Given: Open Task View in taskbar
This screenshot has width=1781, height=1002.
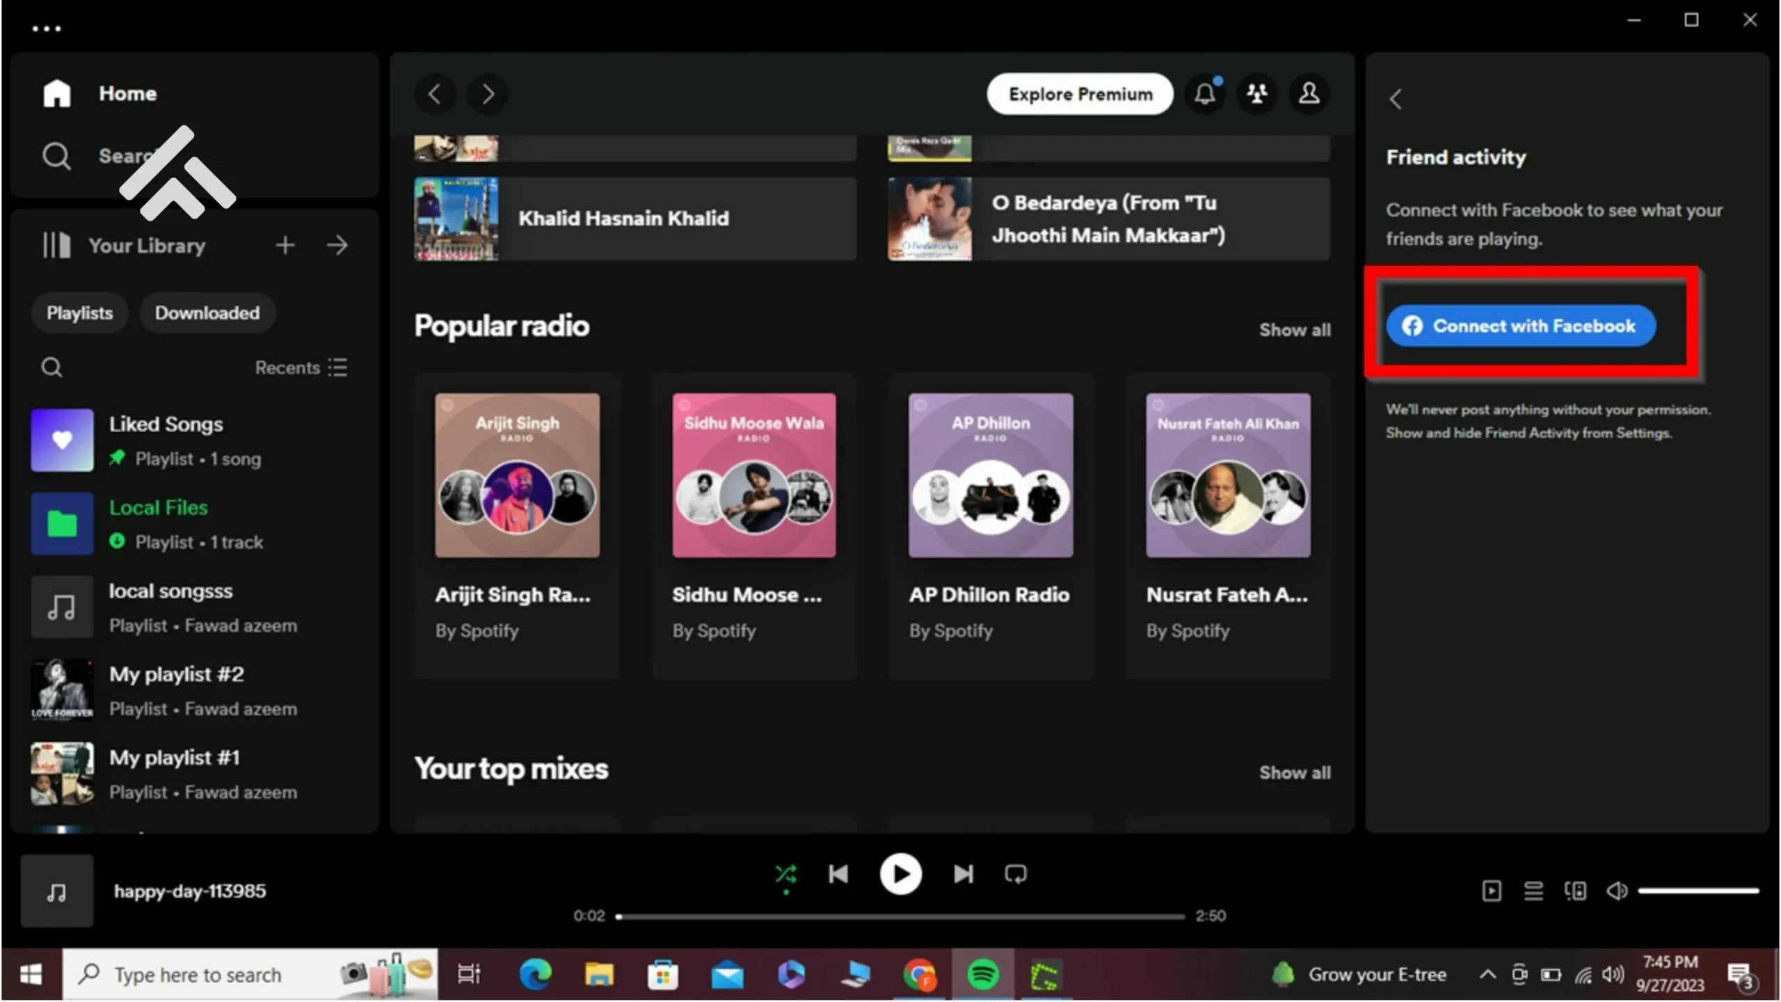Looking at the screenshot, I should 469,975.
